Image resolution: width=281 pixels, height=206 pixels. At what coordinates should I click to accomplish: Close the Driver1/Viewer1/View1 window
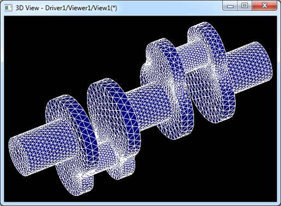pos(265,6)
